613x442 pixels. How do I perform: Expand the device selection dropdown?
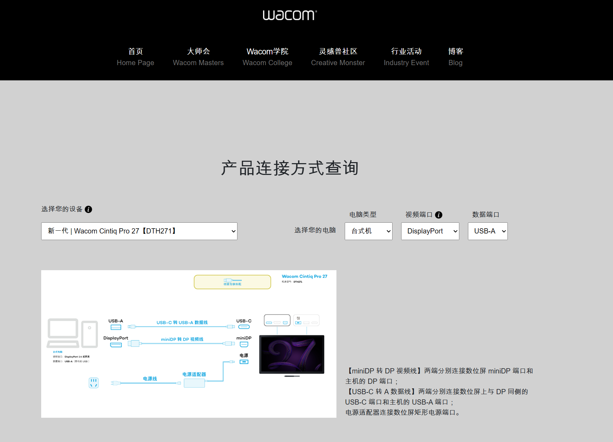[x=139, y=231]
